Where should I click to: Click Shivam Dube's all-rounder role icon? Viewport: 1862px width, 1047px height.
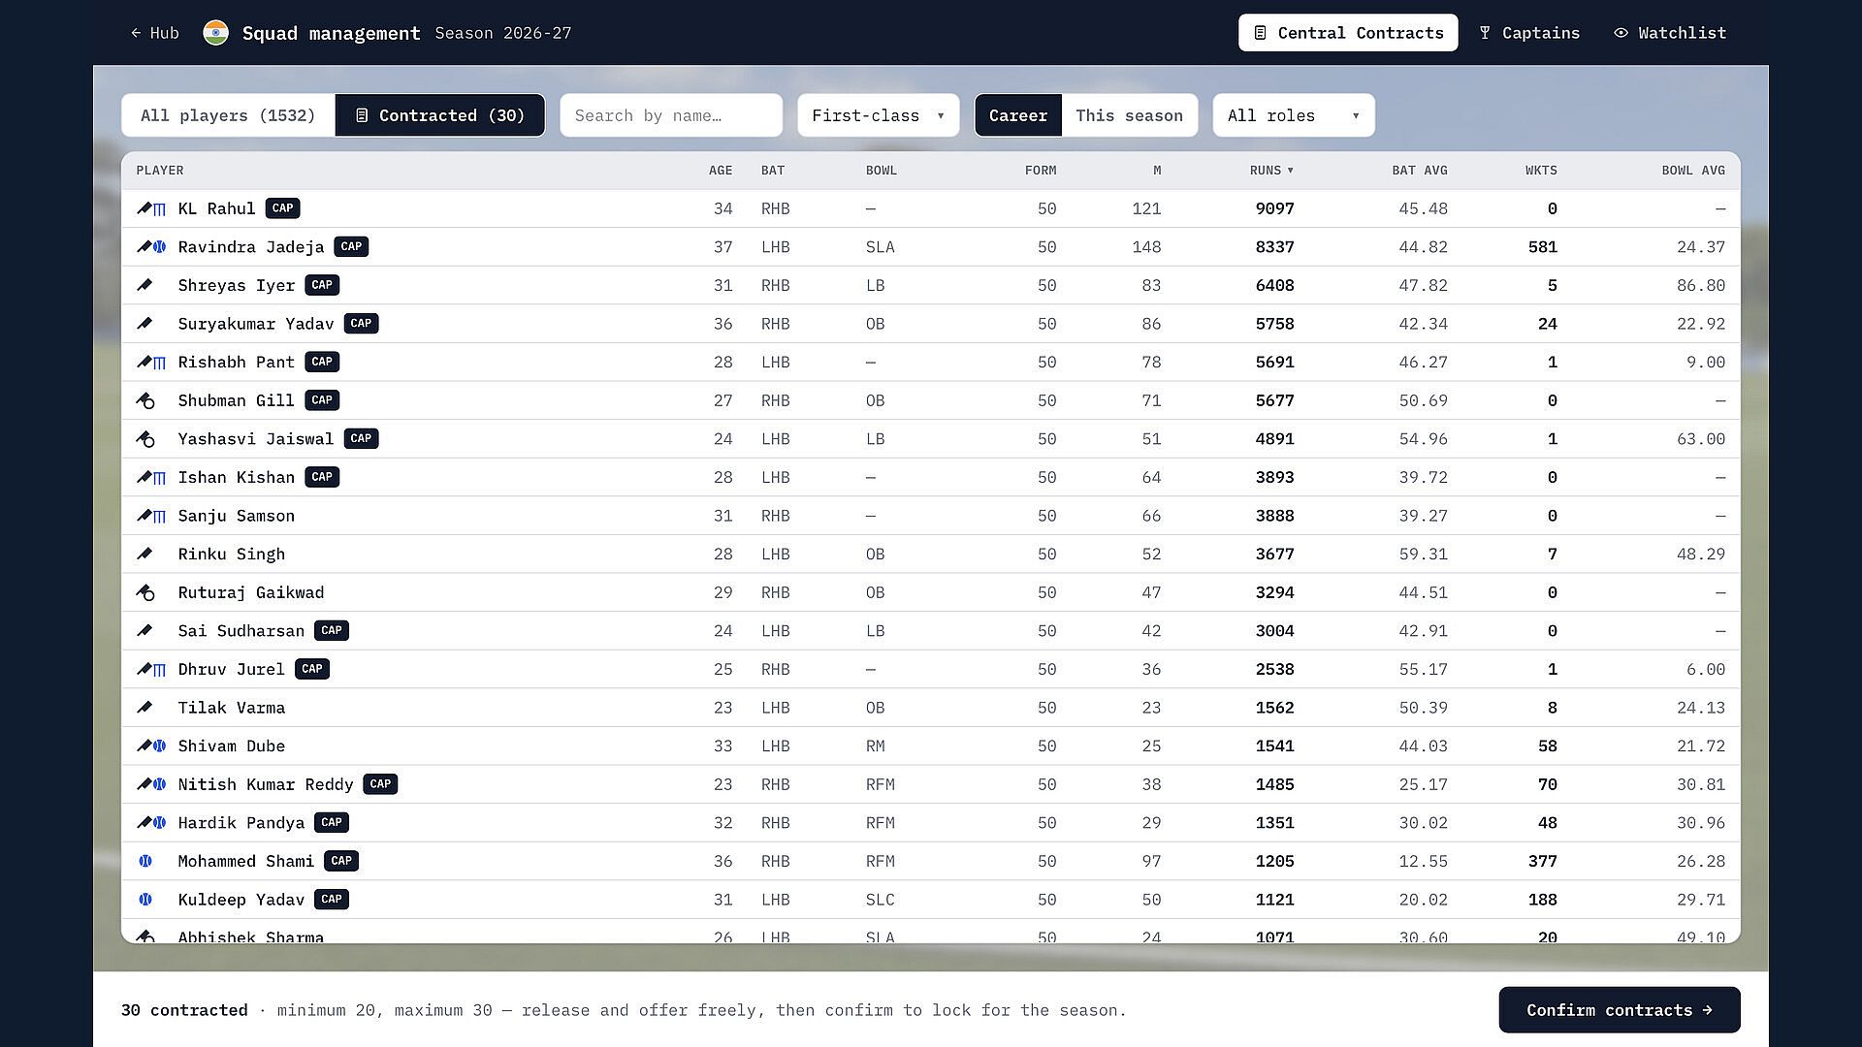[151, 746]
